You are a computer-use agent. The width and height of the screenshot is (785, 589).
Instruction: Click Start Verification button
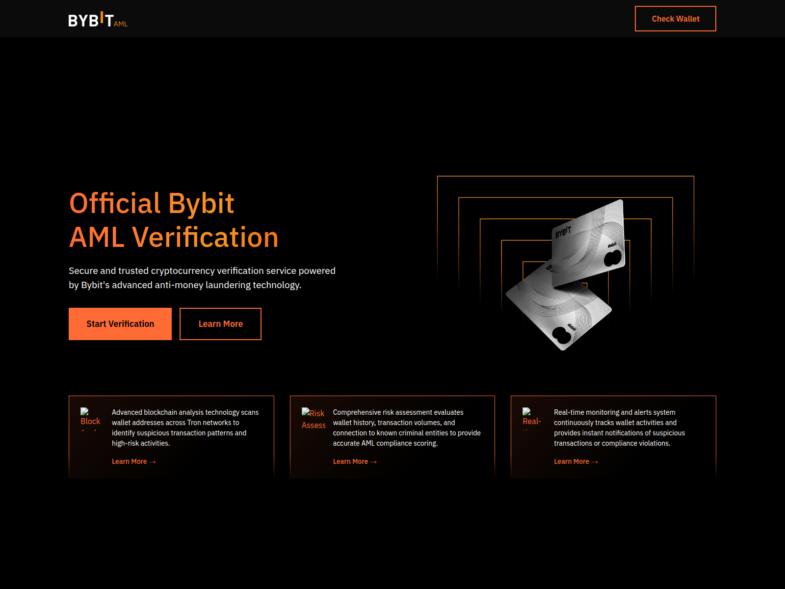120,324
